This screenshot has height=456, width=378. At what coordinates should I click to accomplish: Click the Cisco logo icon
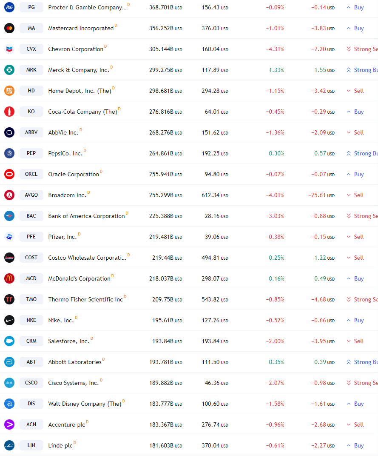click(x=9, y=383)
